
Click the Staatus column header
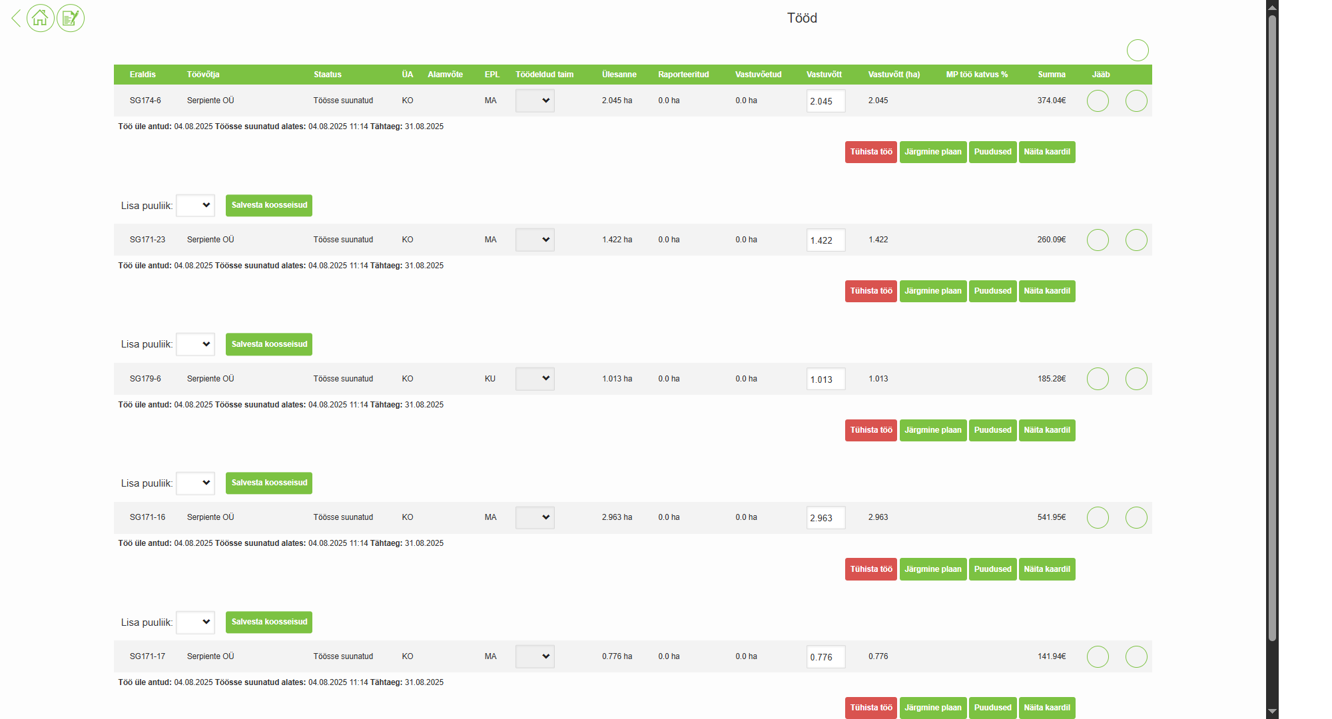(328, 75)
